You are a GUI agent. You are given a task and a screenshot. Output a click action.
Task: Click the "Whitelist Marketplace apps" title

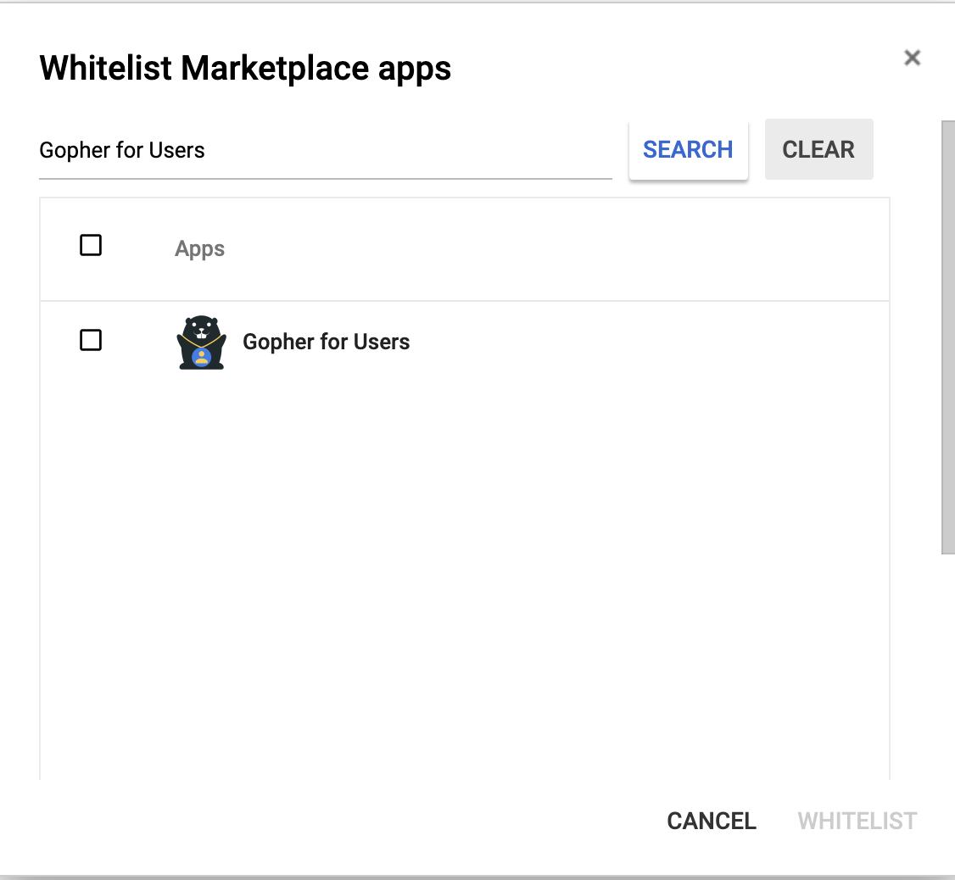(245, 68)
